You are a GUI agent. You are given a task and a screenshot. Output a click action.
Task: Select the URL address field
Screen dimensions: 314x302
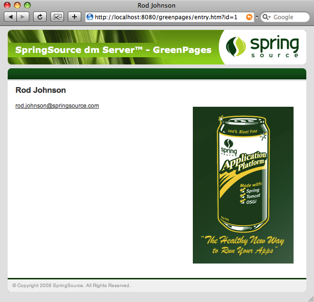pyautogui.click(x=170, y=17)
